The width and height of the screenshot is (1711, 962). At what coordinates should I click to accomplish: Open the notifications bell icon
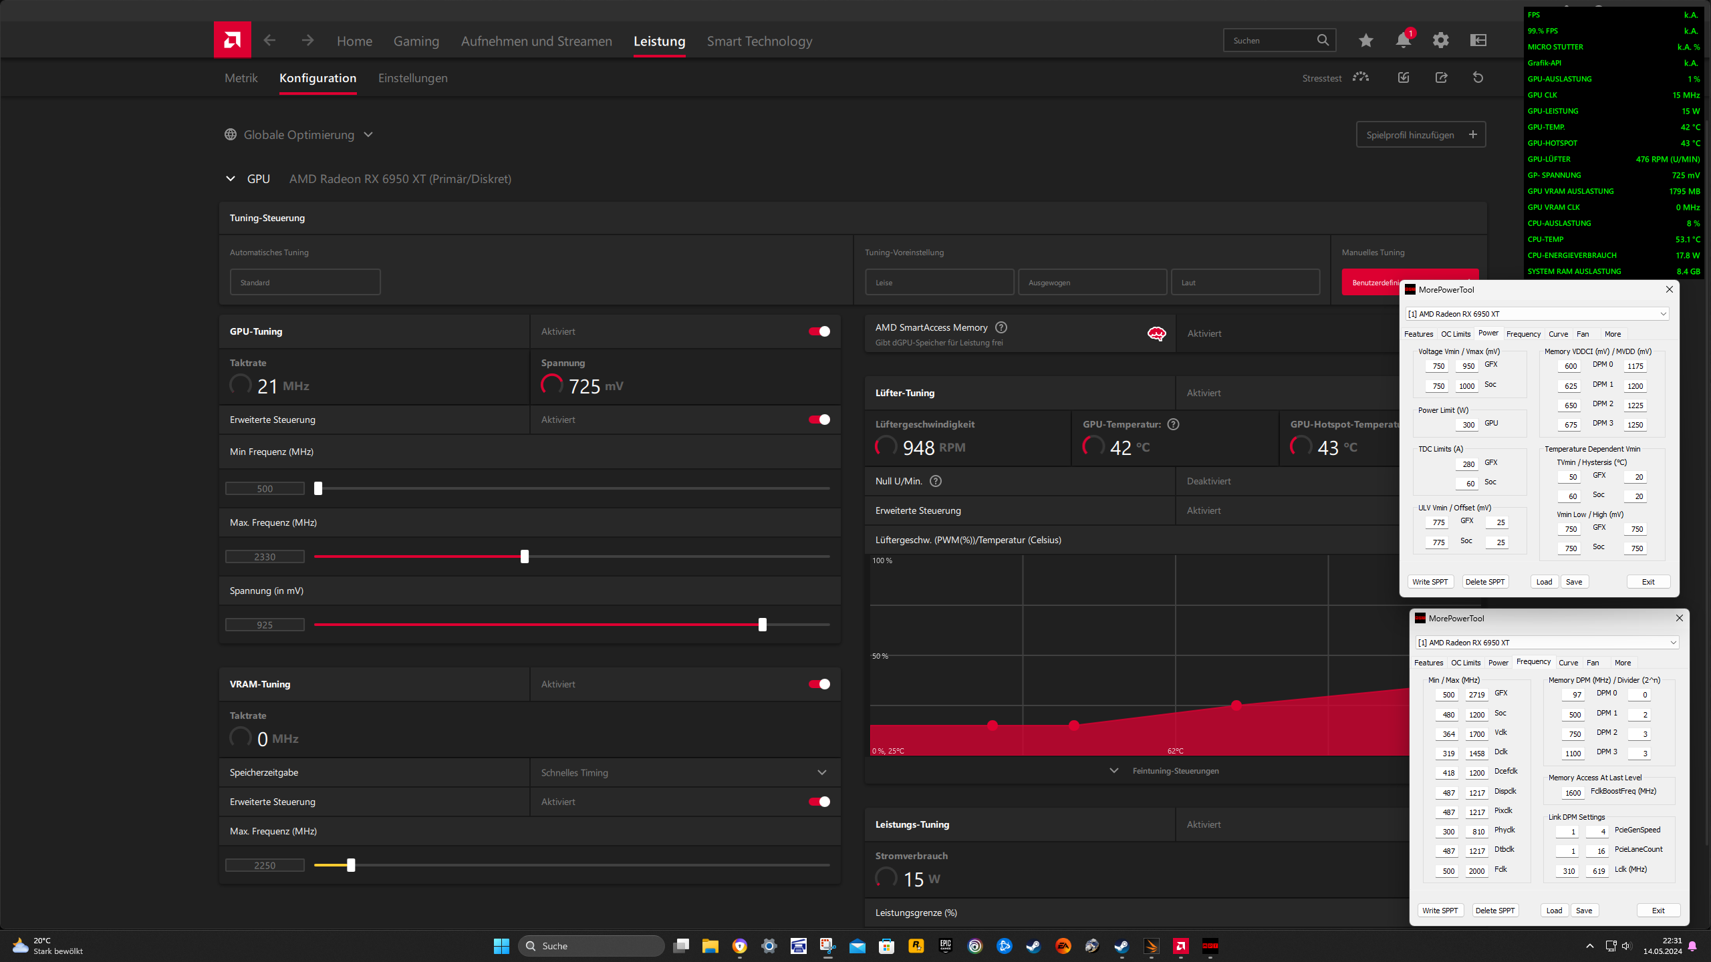click(1403, 41)
